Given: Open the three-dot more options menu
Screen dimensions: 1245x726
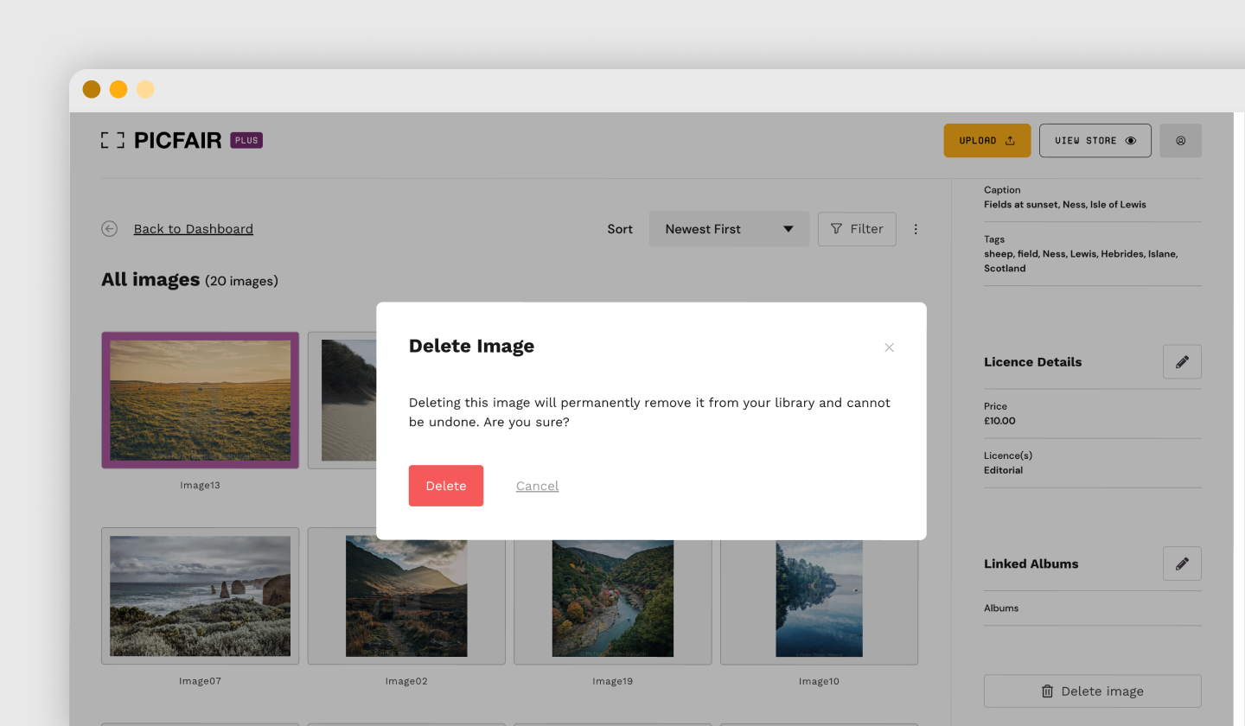Looking at the screenshot, I should (916, 229).
